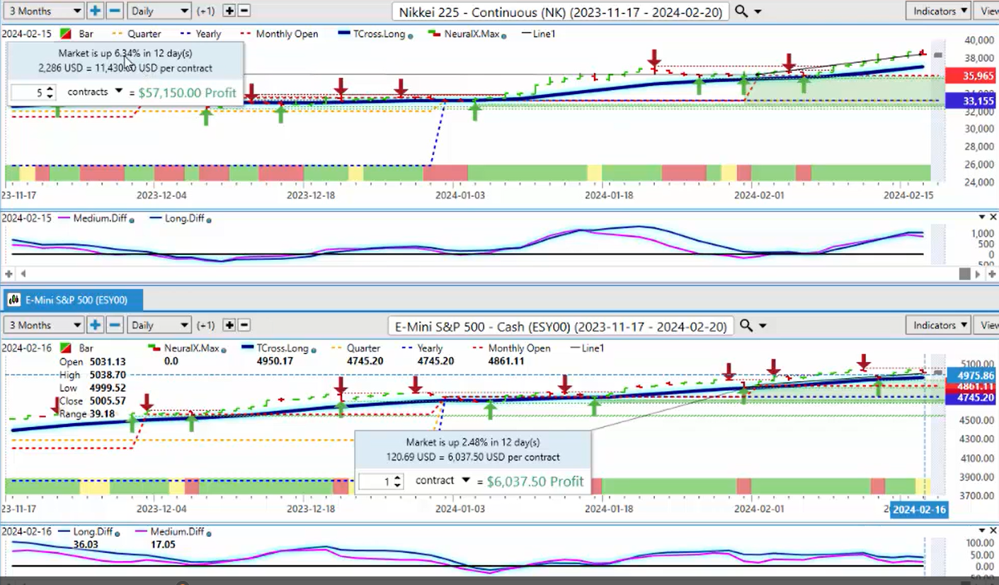Toggle the Nikkei Yearly legend entry
Image resolution: width=999 pixels, height=585 pixels.
(x=202, y=34)
